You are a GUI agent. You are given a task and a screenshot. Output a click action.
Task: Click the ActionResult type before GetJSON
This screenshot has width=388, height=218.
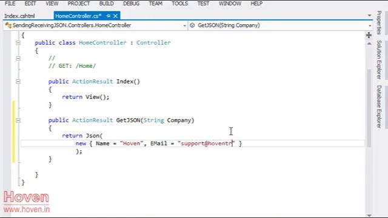(x=92, y=121)
